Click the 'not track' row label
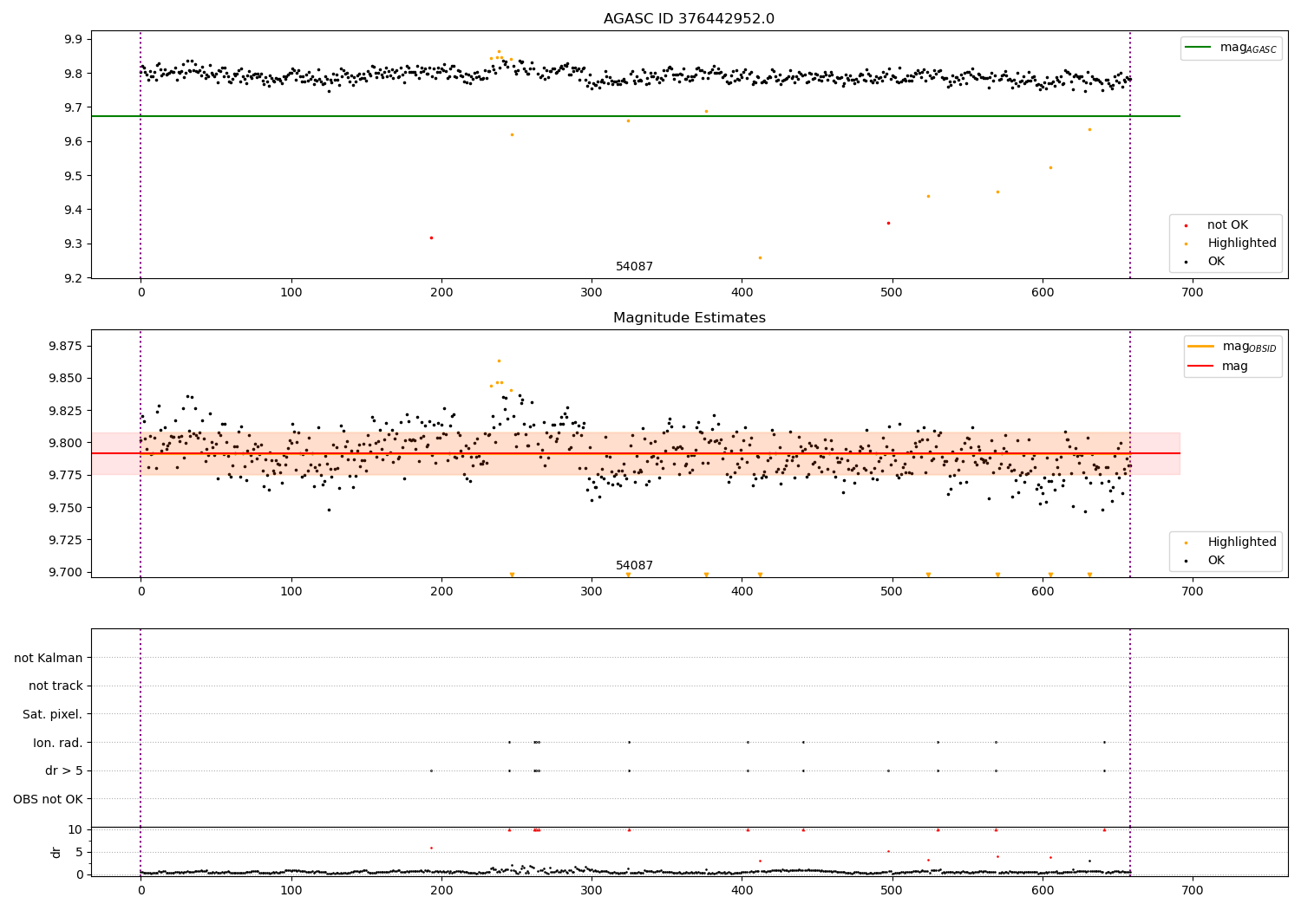 pos(56,686)
